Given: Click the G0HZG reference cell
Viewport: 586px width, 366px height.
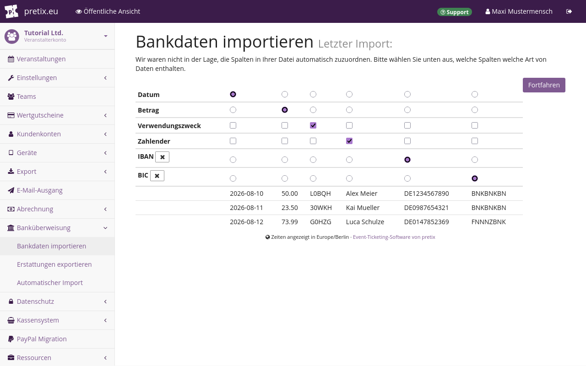Looking at the screenshot, I should point(320,222).
